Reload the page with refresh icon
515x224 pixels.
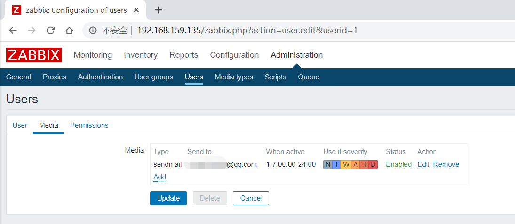coord(51,31)
